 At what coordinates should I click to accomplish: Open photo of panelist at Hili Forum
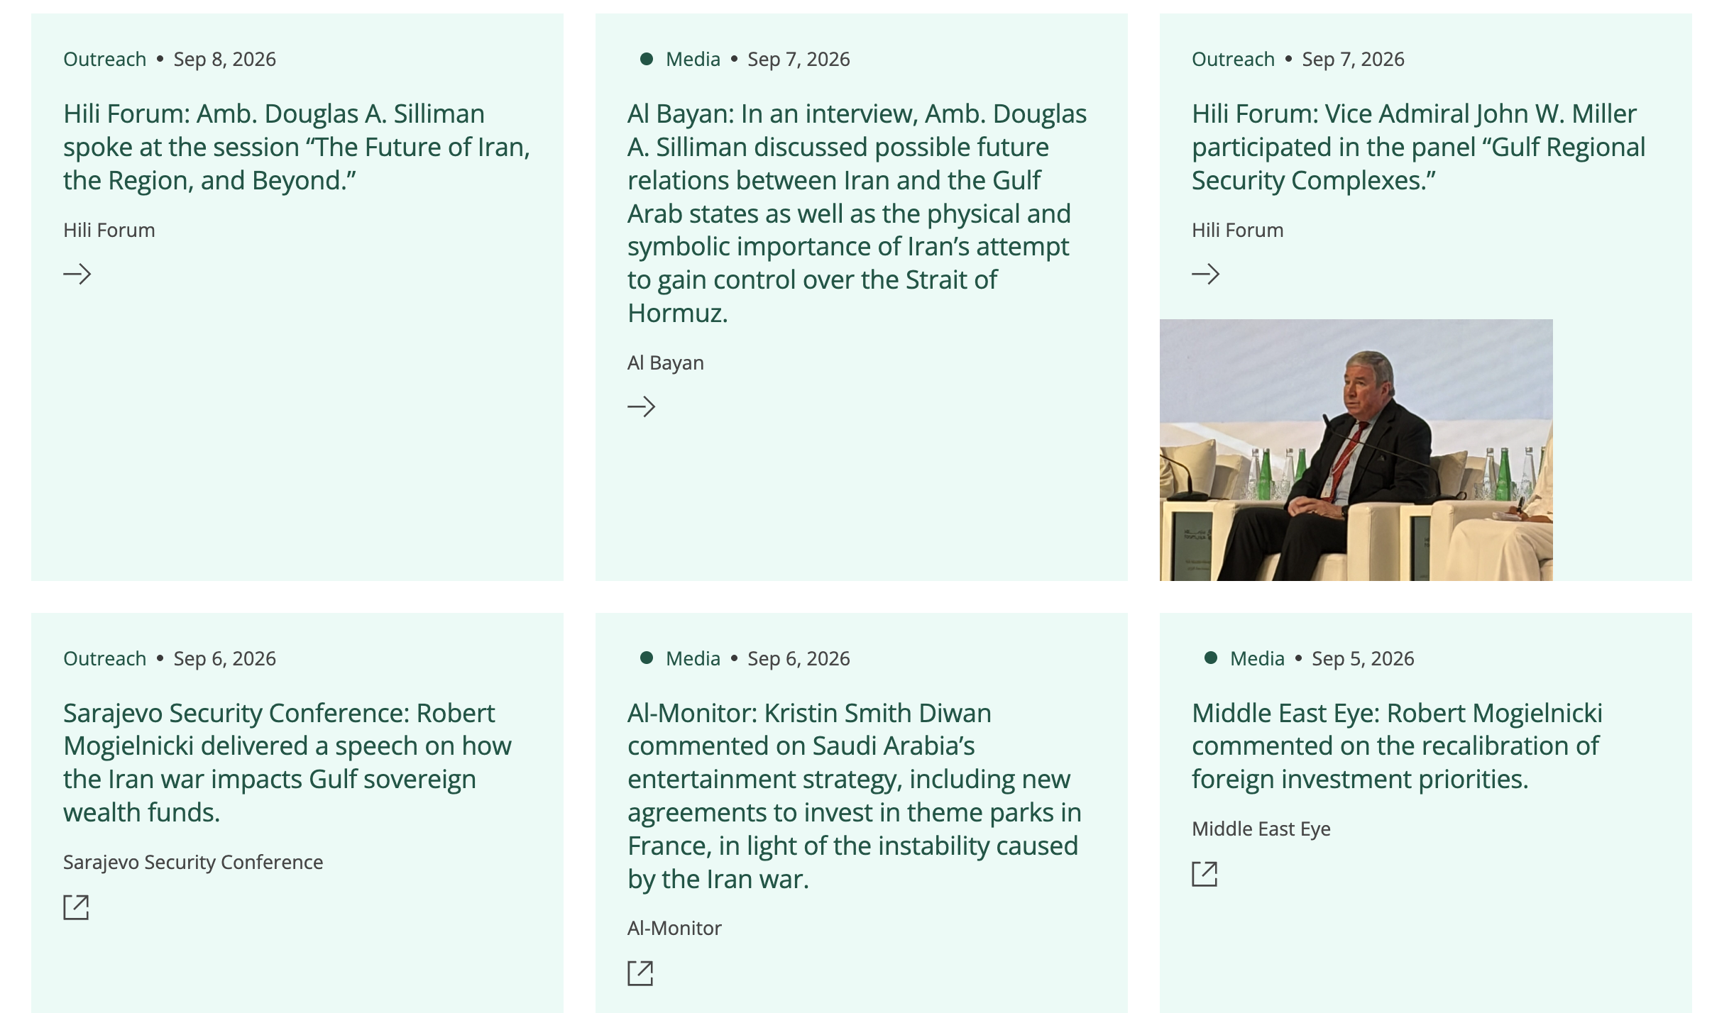click(1356, 450)
